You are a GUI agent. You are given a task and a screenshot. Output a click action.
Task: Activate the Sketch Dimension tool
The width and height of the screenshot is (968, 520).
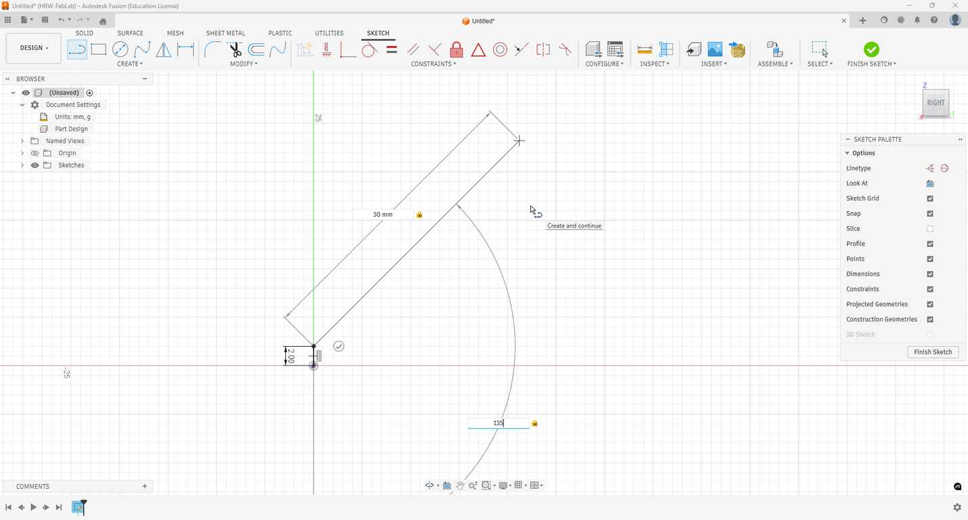(x=185, y=49)
